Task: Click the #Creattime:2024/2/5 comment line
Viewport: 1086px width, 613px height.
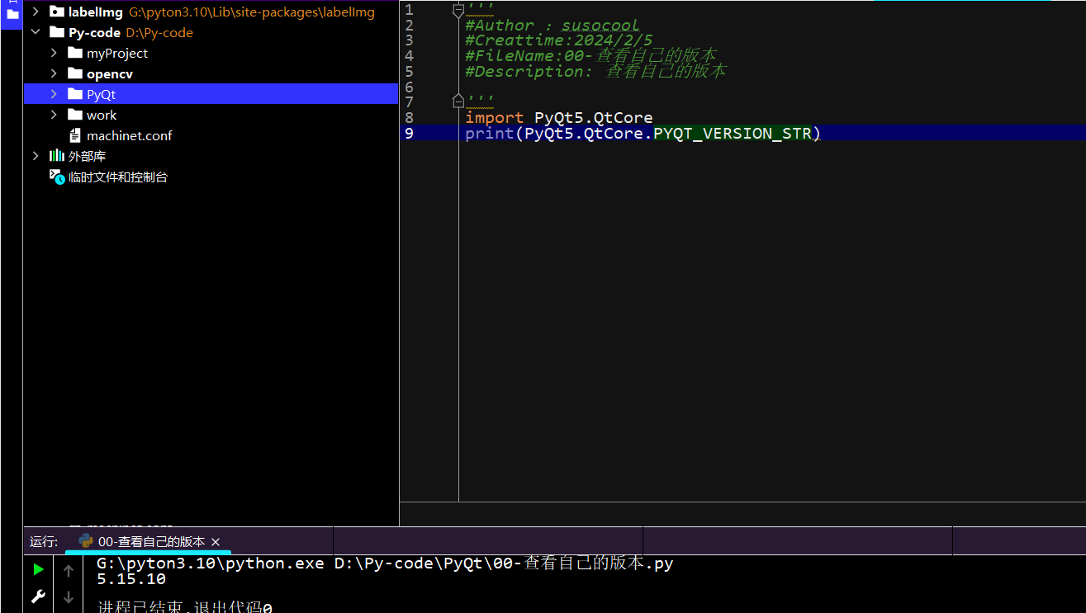Action: click(558, 40)
